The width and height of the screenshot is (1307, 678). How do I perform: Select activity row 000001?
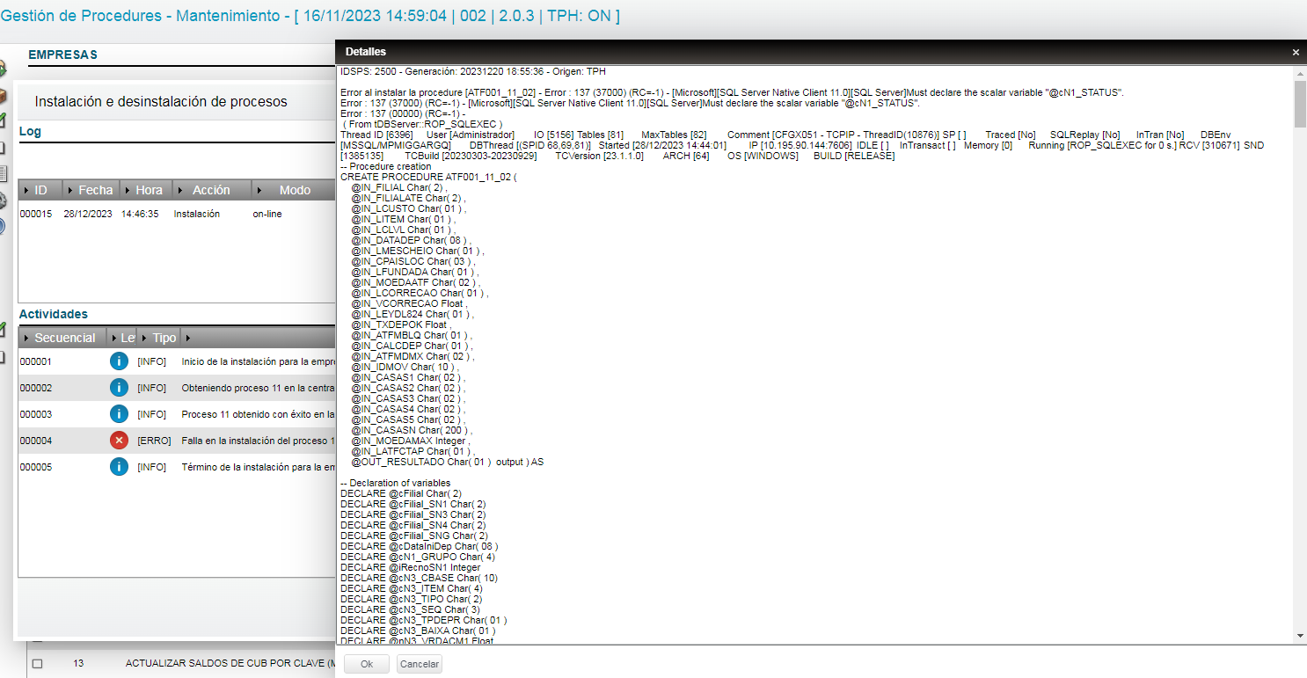(176, 361)
